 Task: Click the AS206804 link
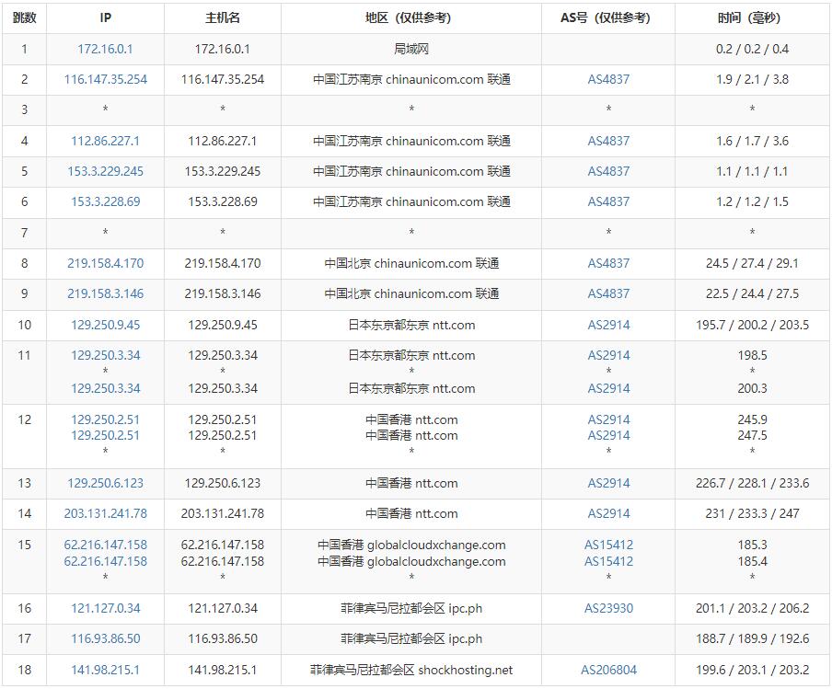[x=608, y=670]
